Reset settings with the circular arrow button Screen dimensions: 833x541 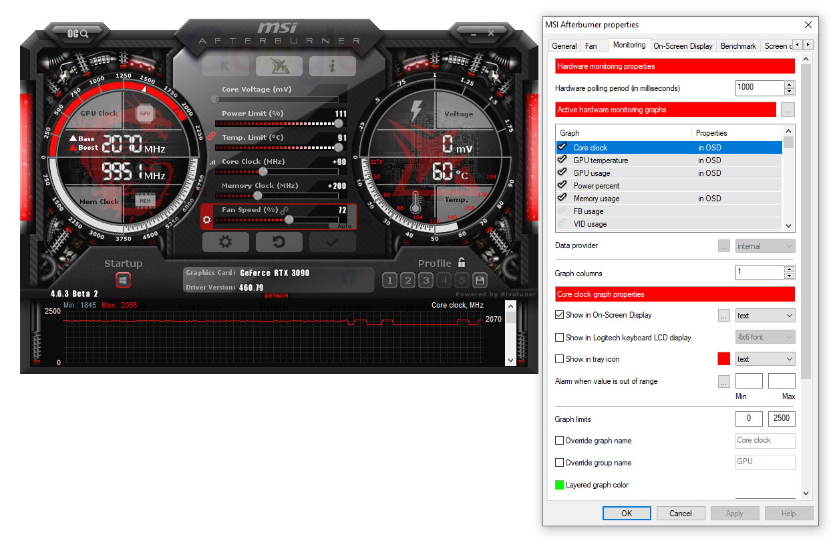tap(279, 242)
